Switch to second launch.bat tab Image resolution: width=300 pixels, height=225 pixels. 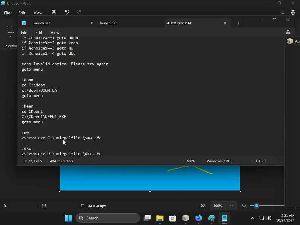(x=108, y=23)
